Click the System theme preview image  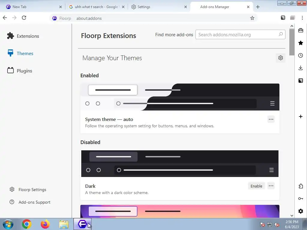pos(180,97)
